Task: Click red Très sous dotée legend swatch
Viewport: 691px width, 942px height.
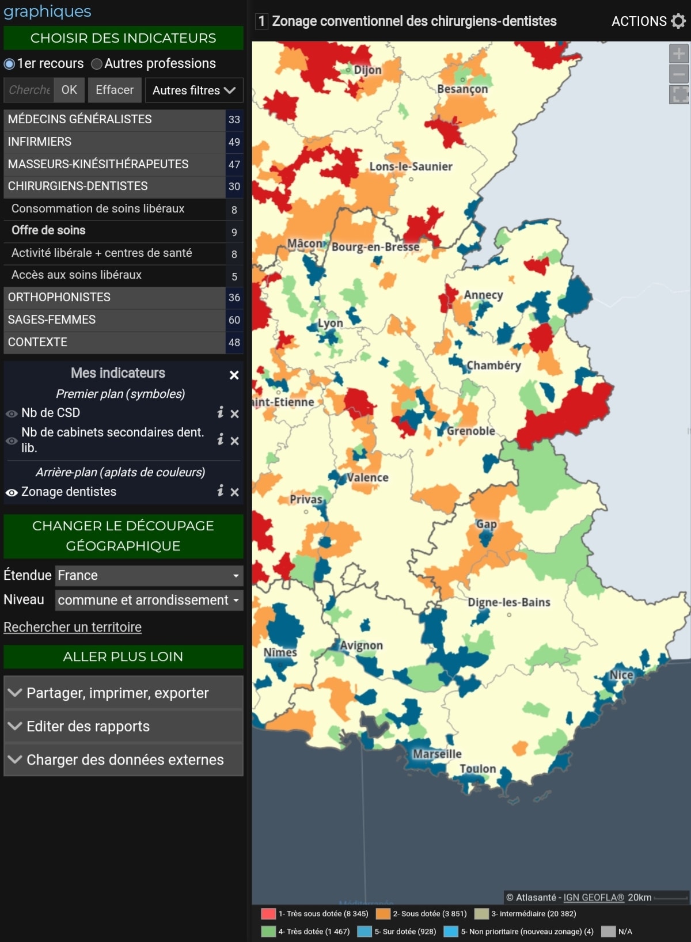Action: (268, 914)
